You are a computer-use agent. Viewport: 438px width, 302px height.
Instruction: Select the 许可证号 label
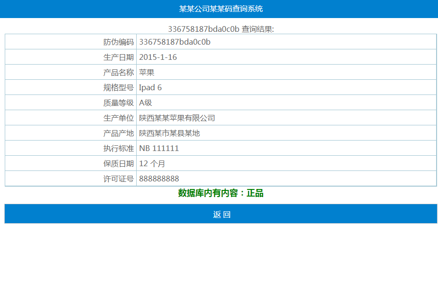pyautogui.click(x=119, y=179)
